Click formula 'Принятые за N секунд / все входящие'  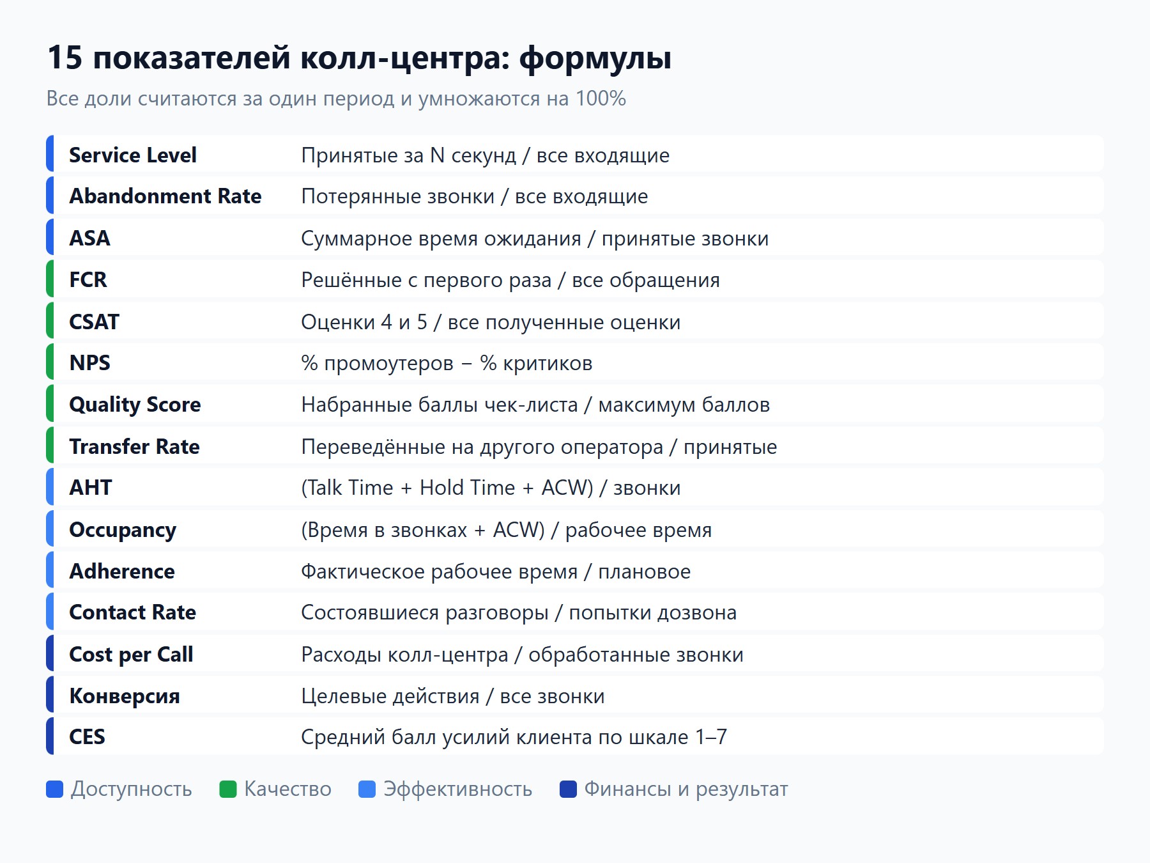click(486, 155)
